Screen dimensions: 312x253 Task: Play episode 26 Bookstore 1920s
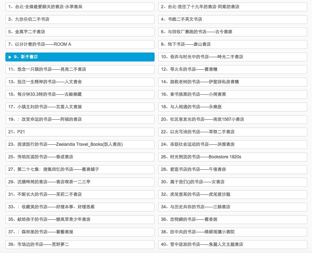point(233,157)
